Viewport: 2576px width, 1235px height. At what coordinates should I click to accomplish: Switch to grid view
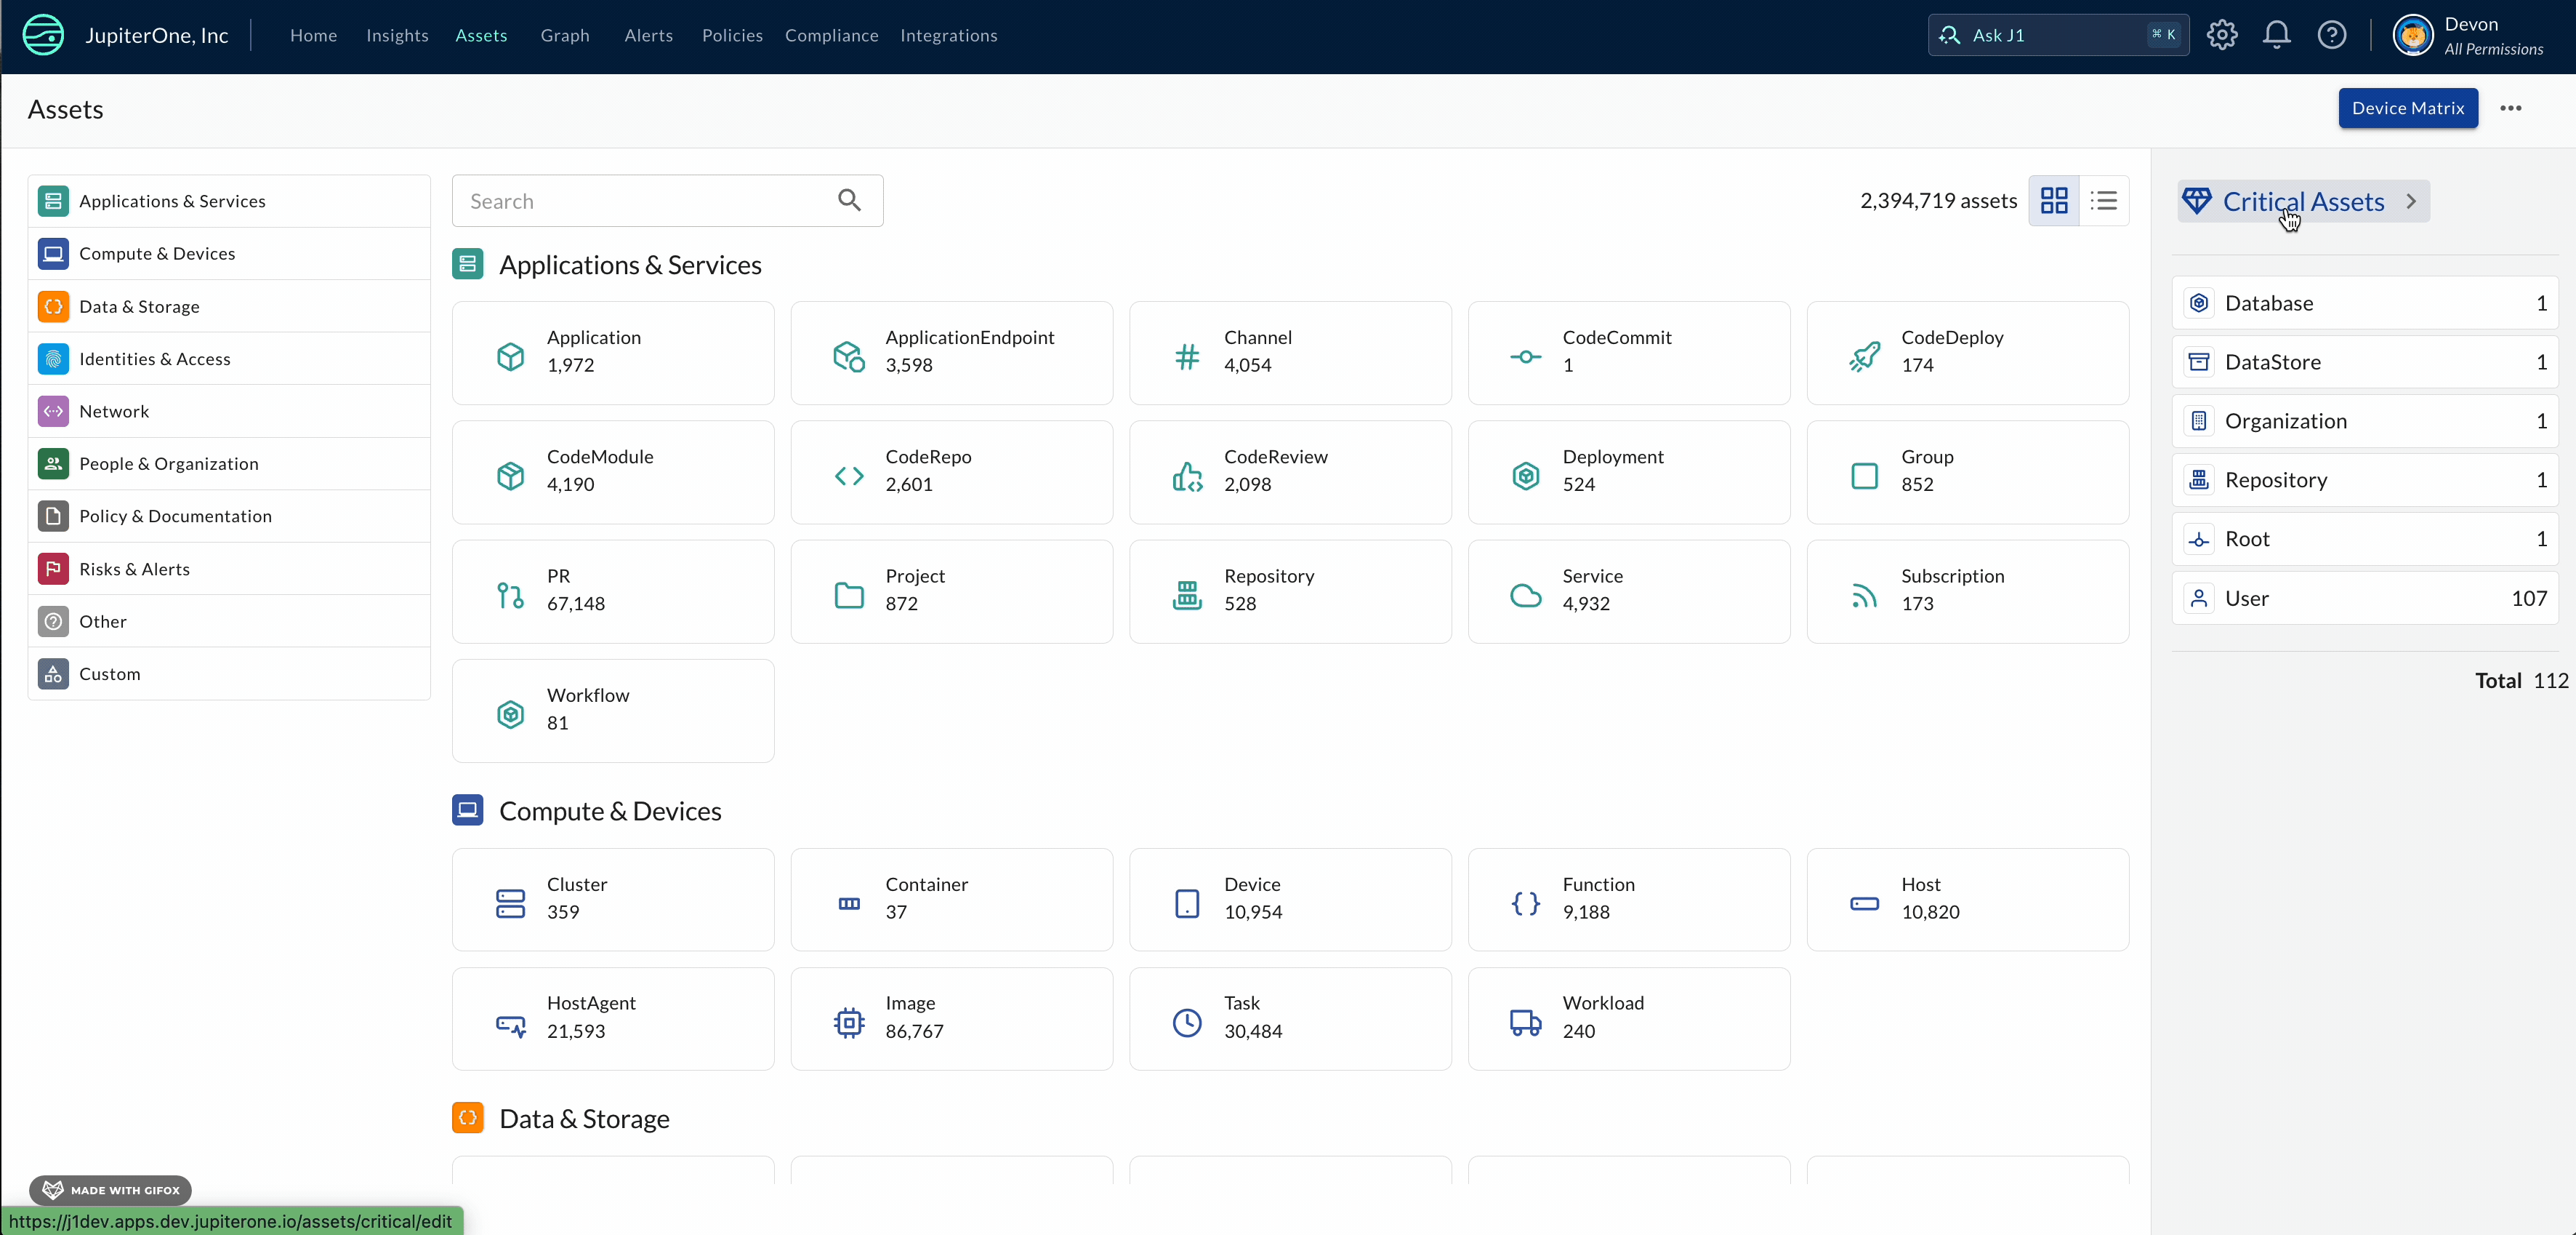point(2054,200)
